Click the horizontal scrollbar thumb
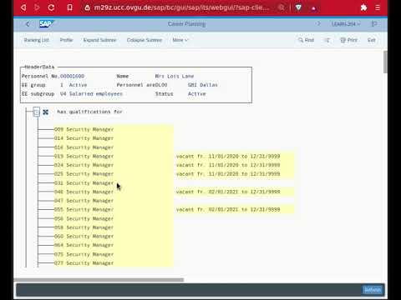The height and width of the screenshot is (300, 401). pyautogui.click(x=99, y=280)
